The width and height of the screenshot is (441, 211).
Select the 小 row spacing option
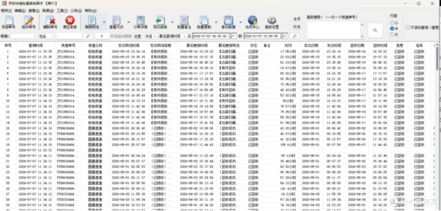point(394,23)
